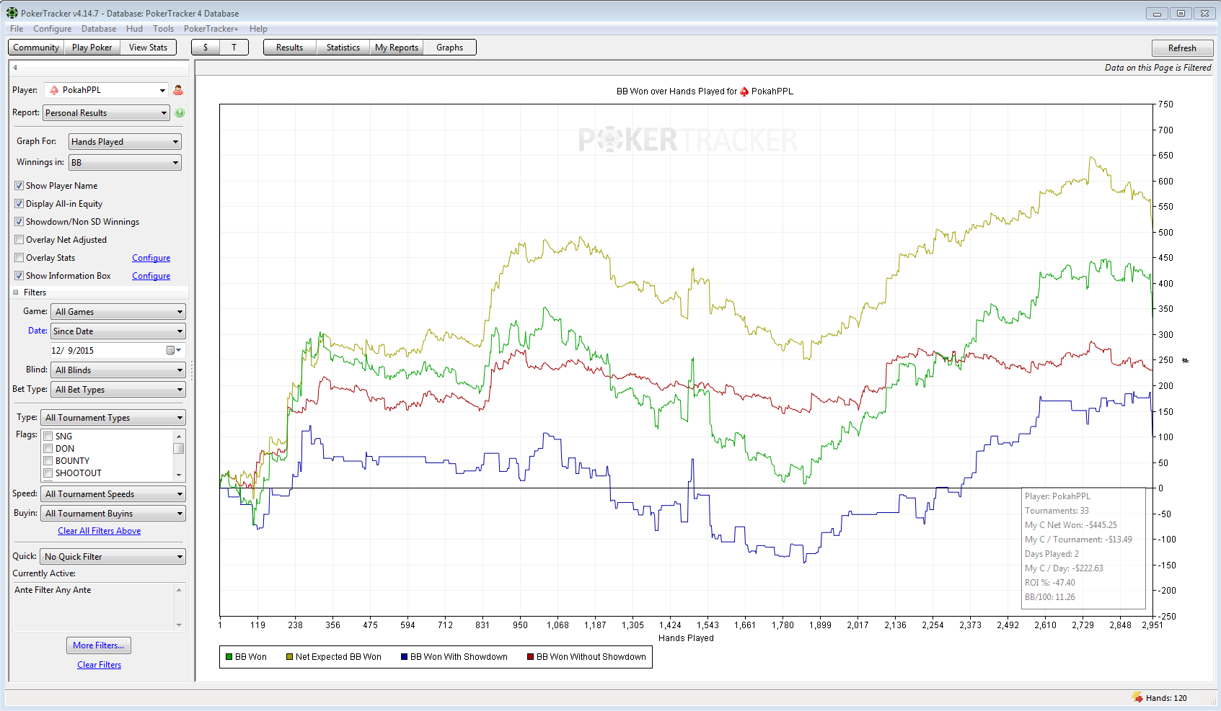The height and width of the screenshot is (711, 1221).
Task: Open the All Tournament Types dropdown
Action: tap(113, 418)
